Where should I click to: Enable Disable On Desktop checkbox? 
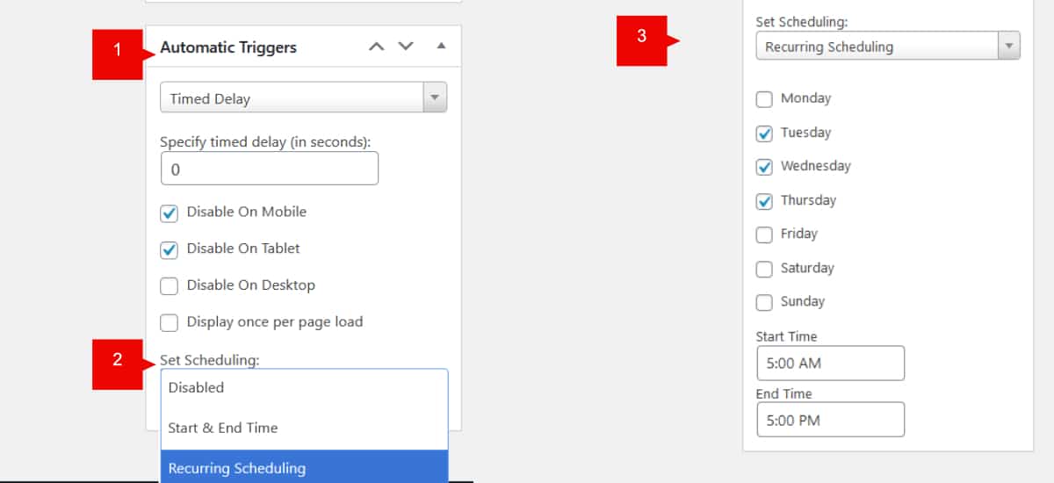[170, 286]
